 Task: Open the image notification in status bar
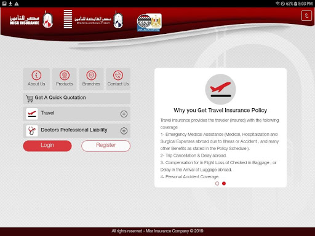click(4, 4)
